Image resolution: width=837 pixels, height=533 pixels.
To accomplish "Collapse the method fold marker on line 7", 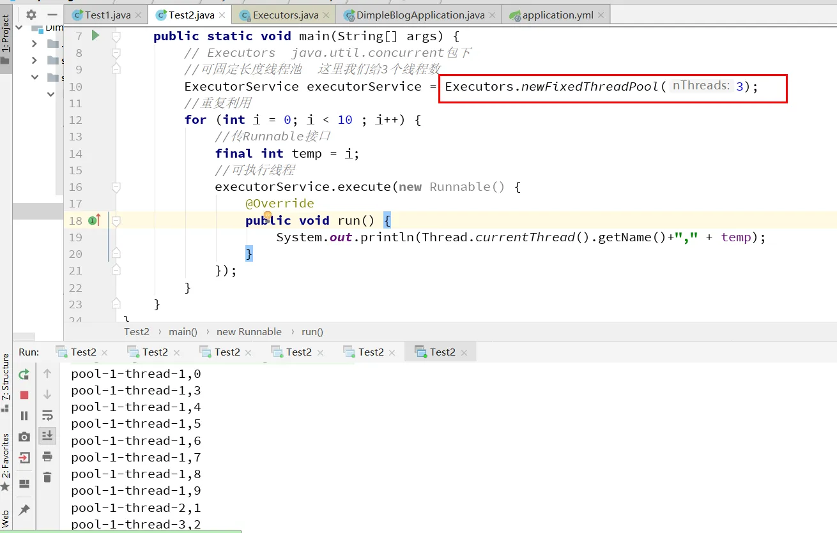I will tap(116, 36).
